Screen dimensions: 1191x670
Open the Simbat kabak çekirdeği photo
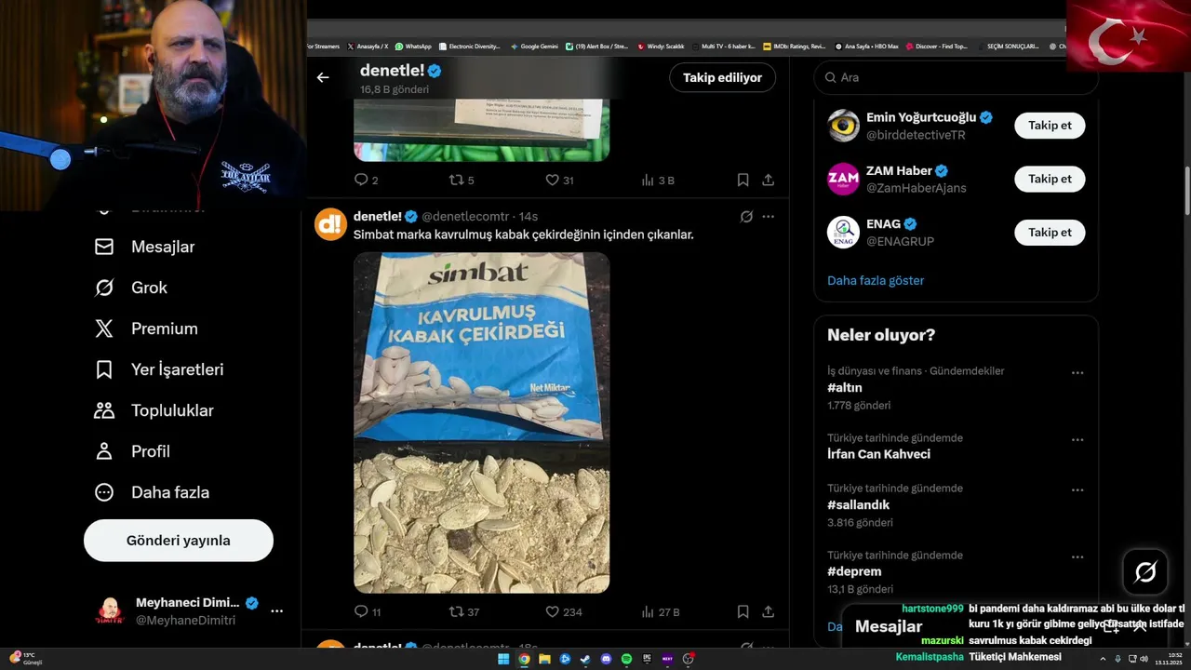(482, 422)
